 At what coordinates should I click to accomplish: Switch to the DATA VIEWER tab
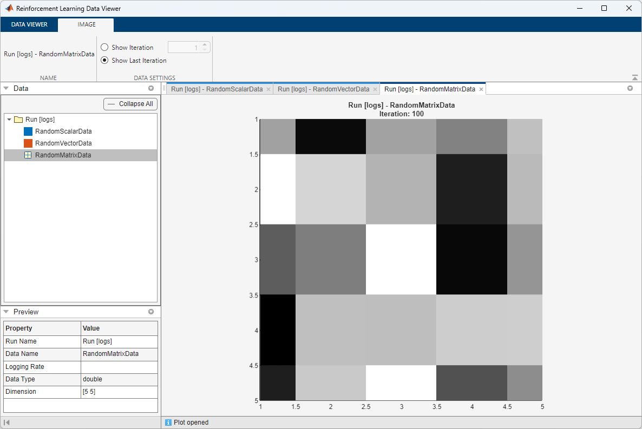coord(29,24)
